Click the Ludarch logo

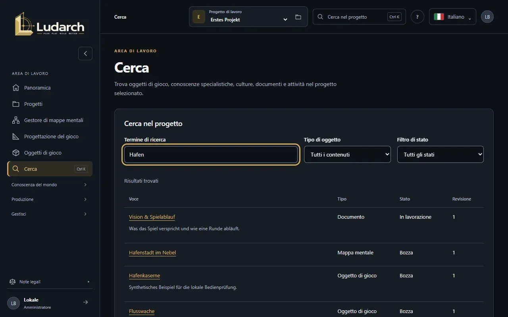50,24
